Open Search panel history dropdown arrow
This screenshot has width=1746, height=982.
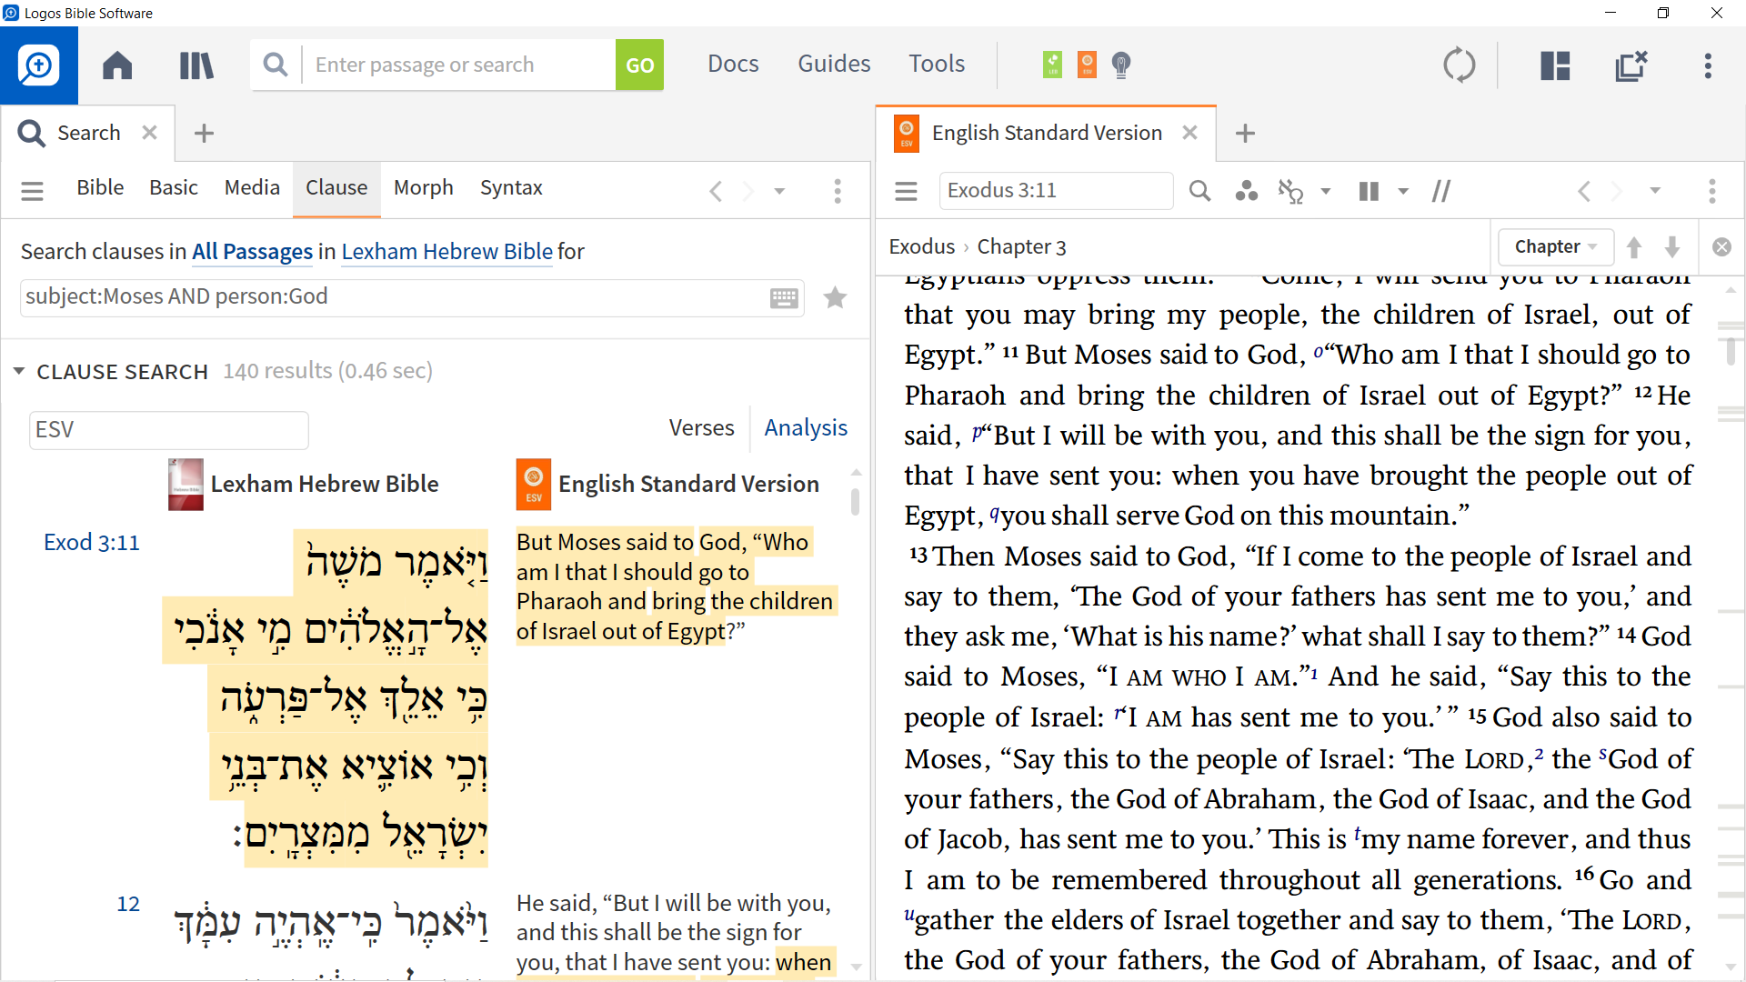779,191
